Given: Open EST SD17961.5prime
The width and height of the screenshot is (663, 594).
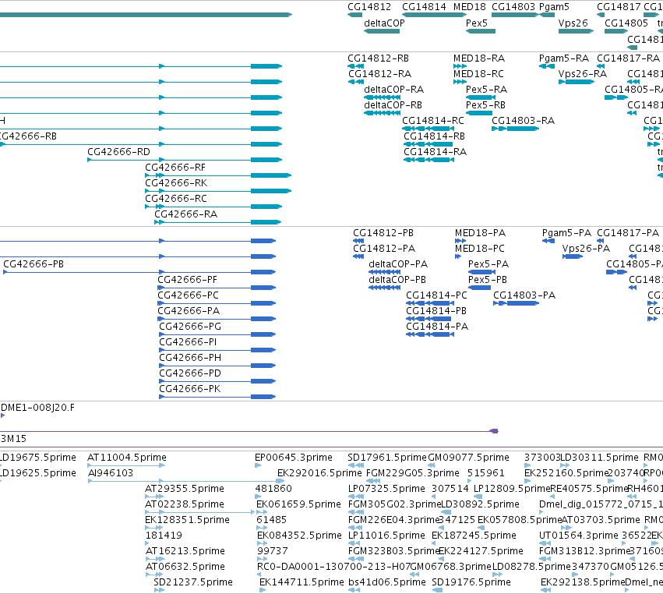Looking at the screenshot, I should click(387, 458).
